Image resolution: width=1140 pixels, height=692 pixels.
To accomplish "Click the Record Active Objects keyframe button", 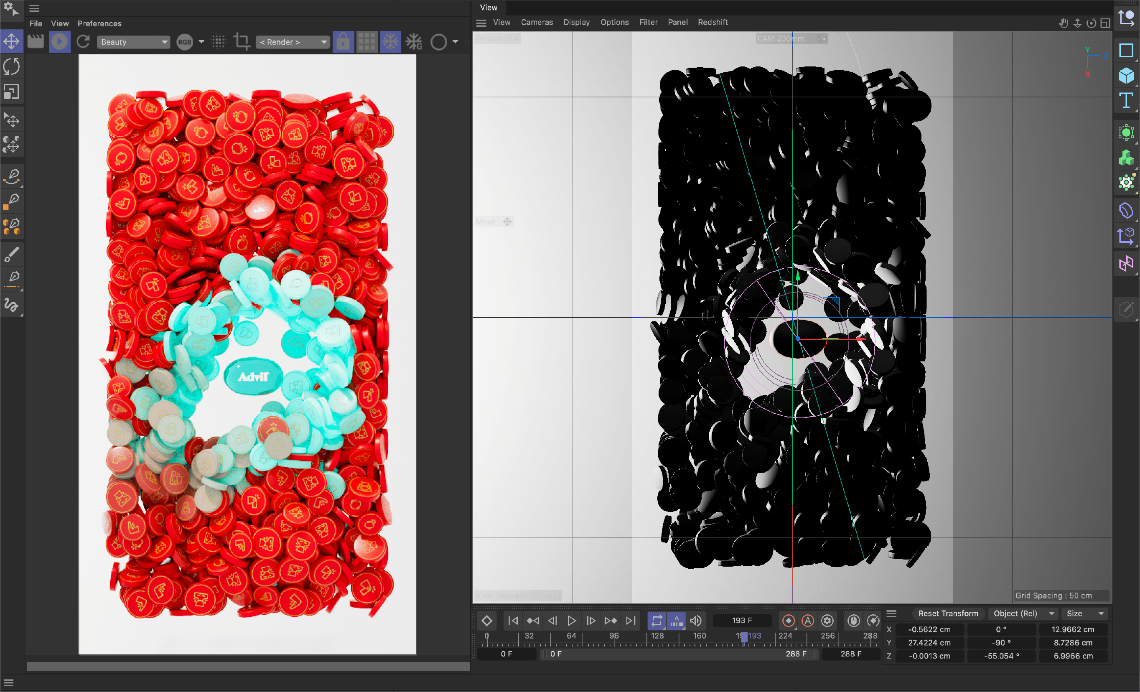I will [x=789, y=620].
